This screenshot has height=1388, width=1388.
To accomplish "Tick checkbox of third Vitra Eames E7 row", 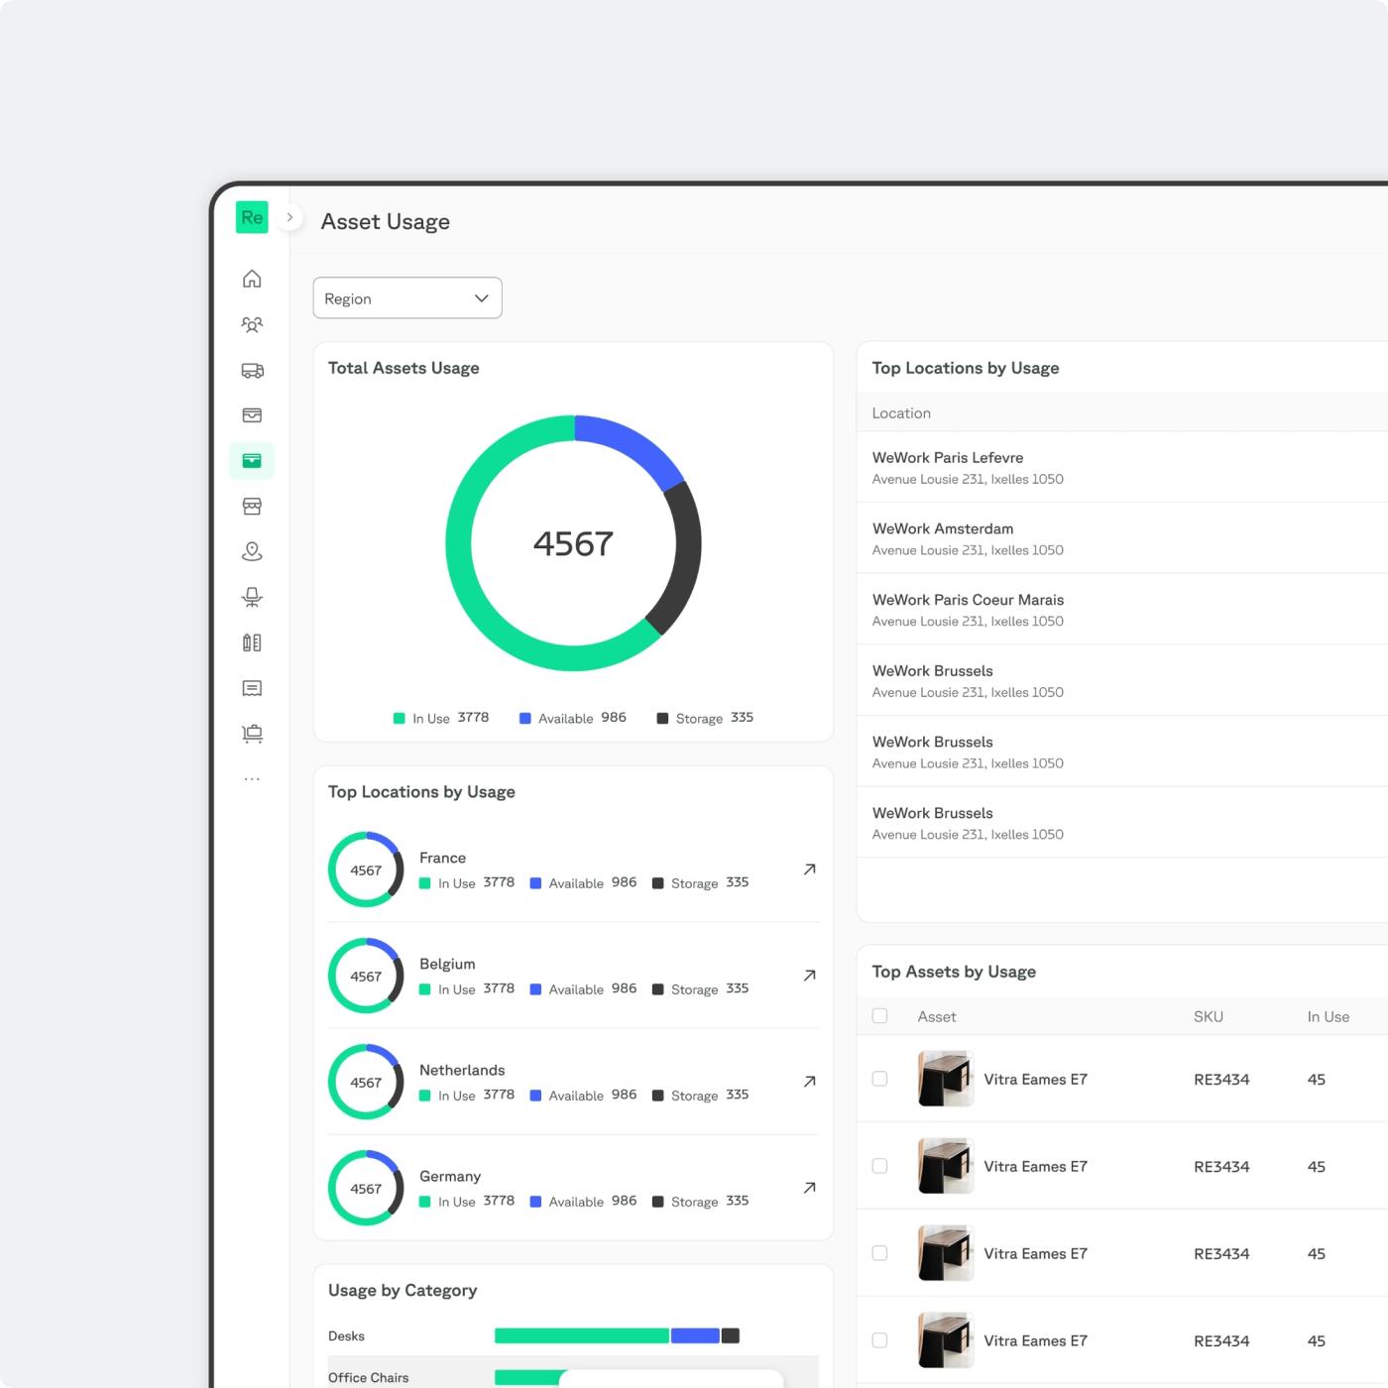I will (x=879, y=1253).
